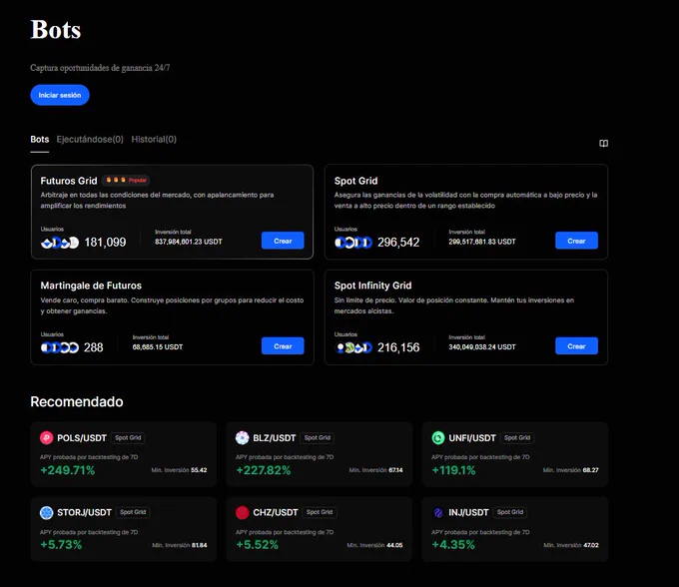The image size is (679, 587).
Task: Click Spot Grid user avatars
Action: [353, 243]
